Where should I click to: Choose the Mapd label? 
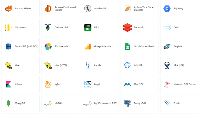[97, 84]
